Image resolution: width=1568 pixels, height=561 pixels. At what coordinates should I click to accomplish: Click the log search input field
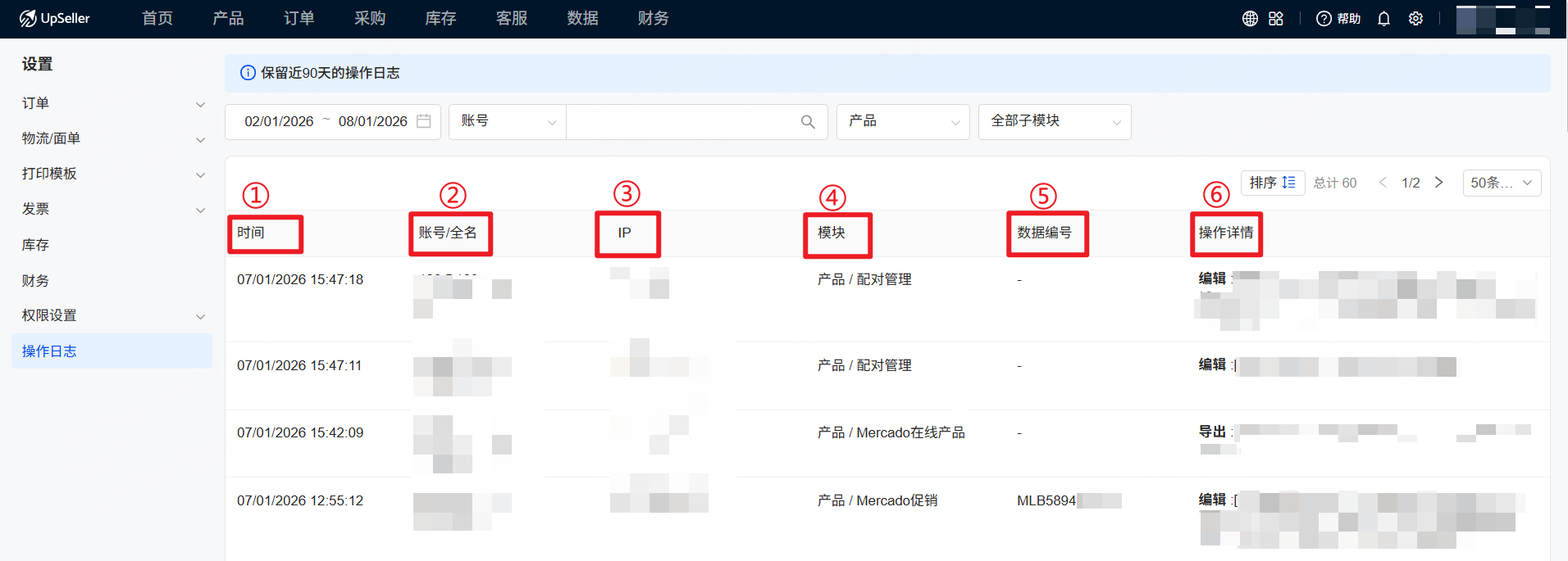(x=681, y=121)
